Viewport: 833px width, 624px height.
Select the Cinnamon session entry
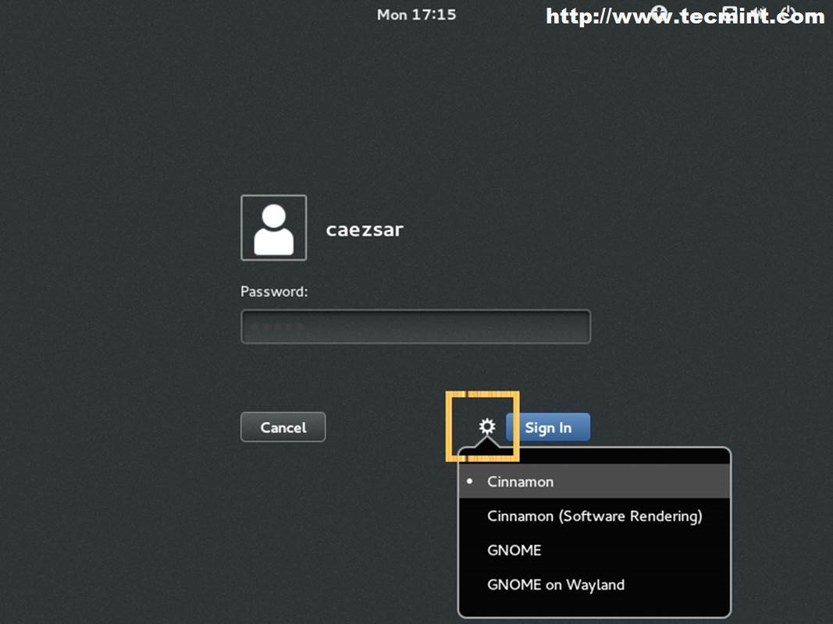[594, 482]
